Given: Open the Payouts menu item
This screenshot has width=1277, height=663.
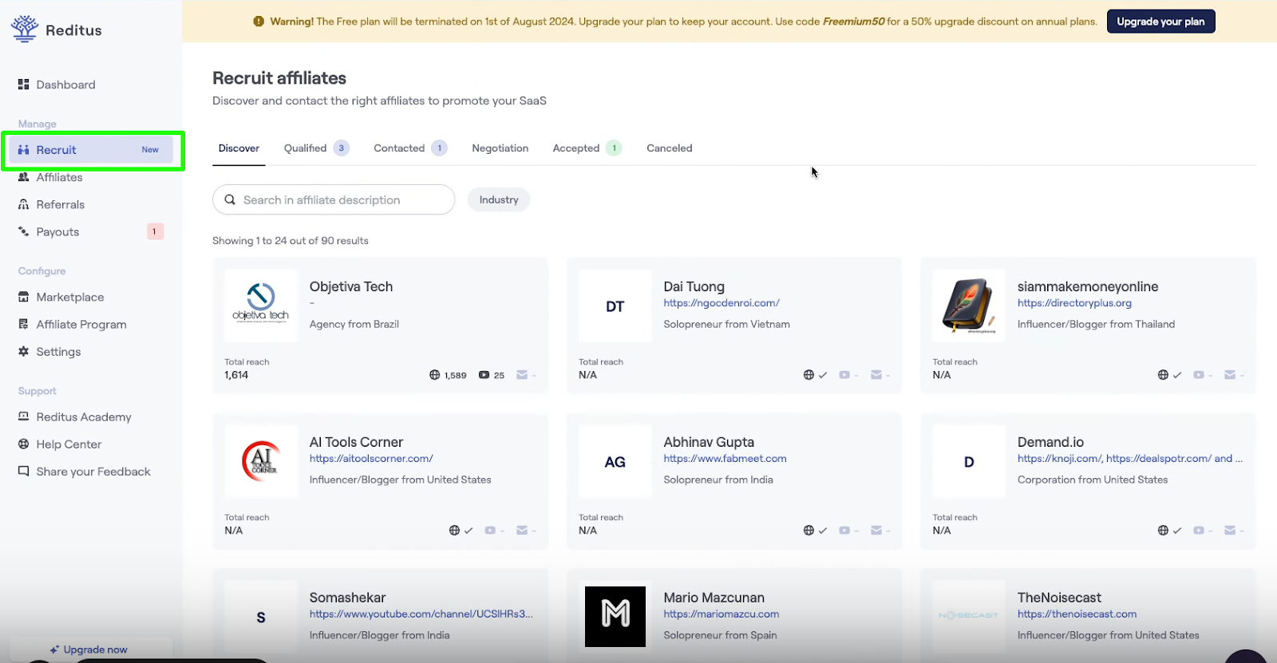Looking at the screenshot, I should 92,231.
